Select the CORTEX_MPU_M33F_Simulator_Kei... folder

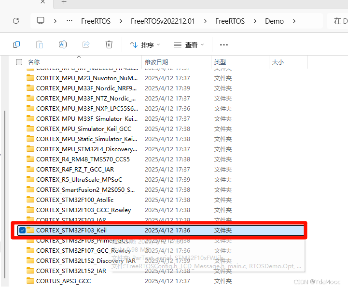(x=87, y=119)
